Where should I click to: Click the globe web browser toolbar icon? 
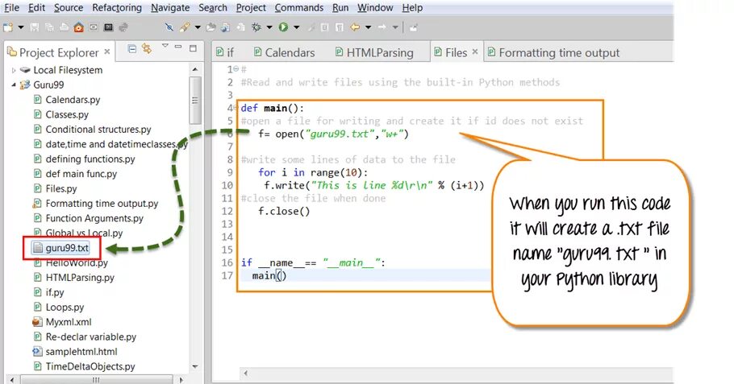coord(226,27)
